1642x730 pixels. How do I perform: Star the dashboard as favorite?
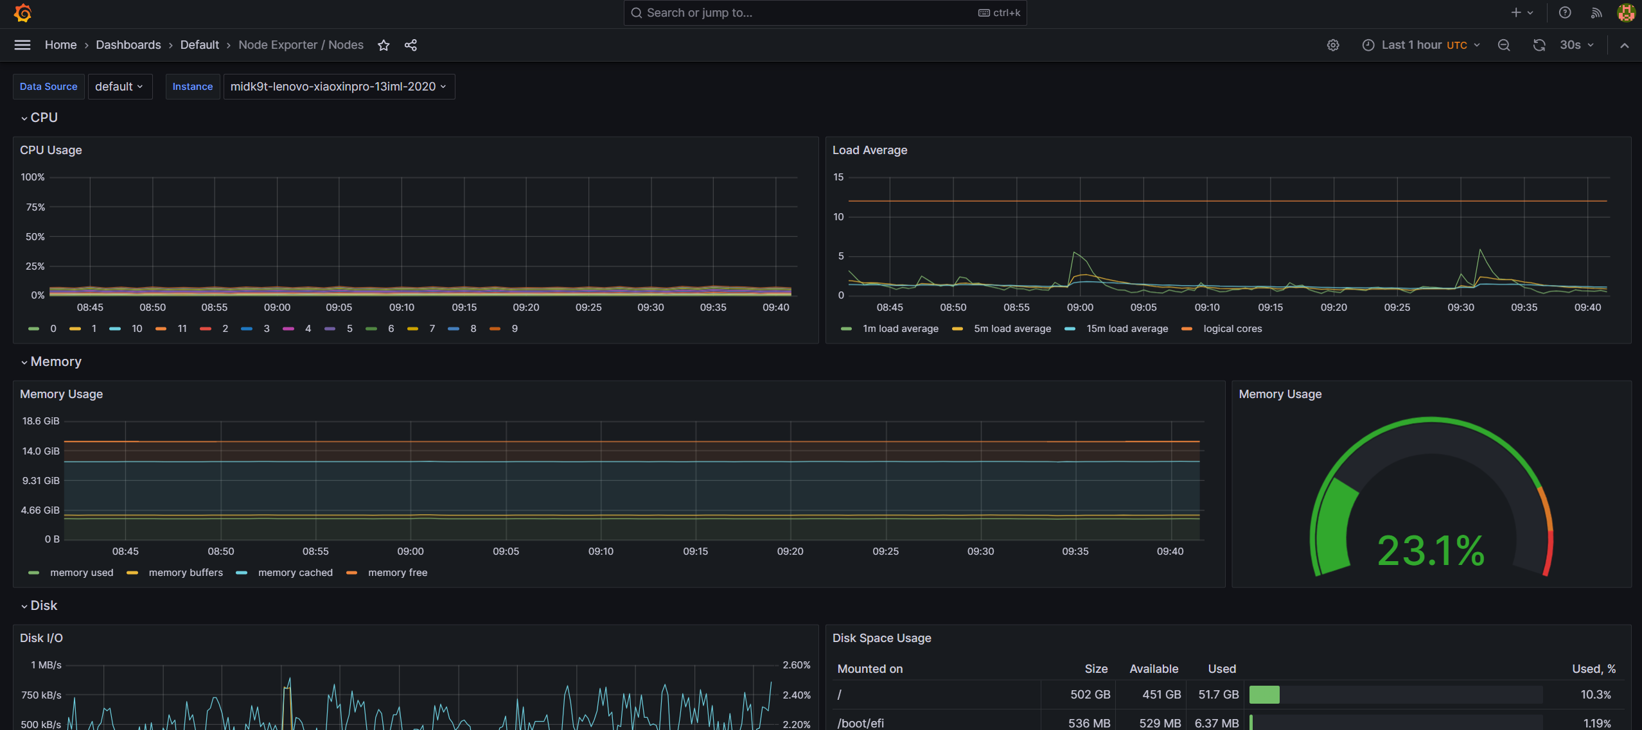pos(384,45)
